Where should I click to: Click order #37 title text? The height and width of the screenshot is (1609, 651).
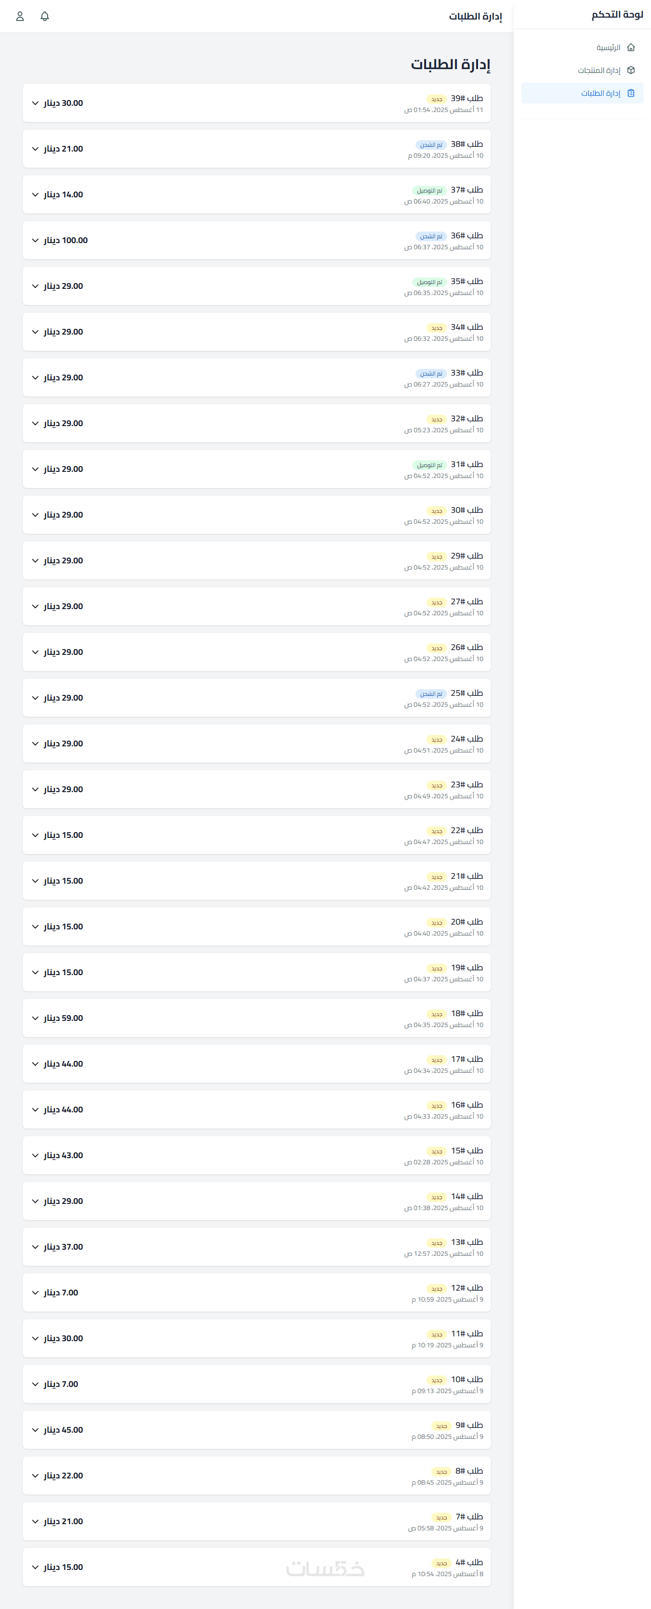(x=467, y=190)
